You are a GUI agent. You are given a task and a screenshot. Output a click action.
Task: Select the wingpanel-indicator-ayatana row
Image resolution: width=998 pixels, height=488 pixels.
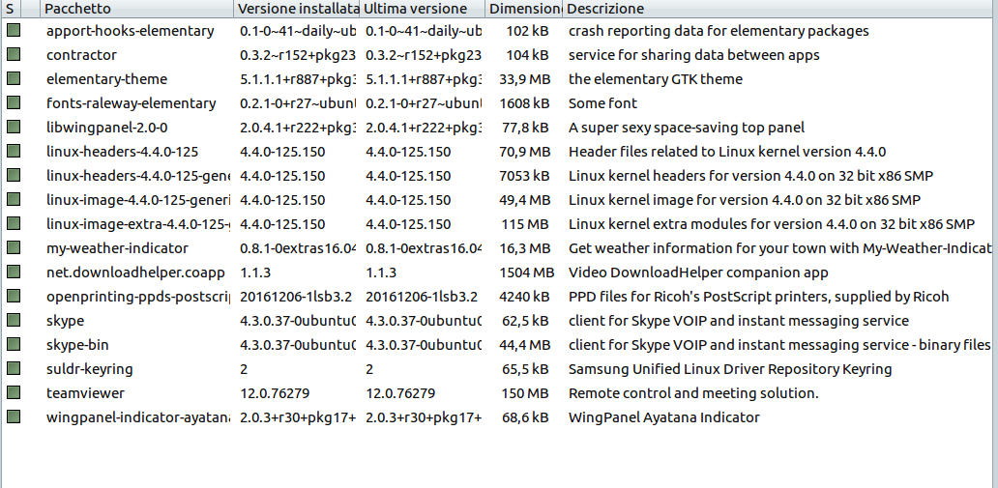click(x=499, y=417)
